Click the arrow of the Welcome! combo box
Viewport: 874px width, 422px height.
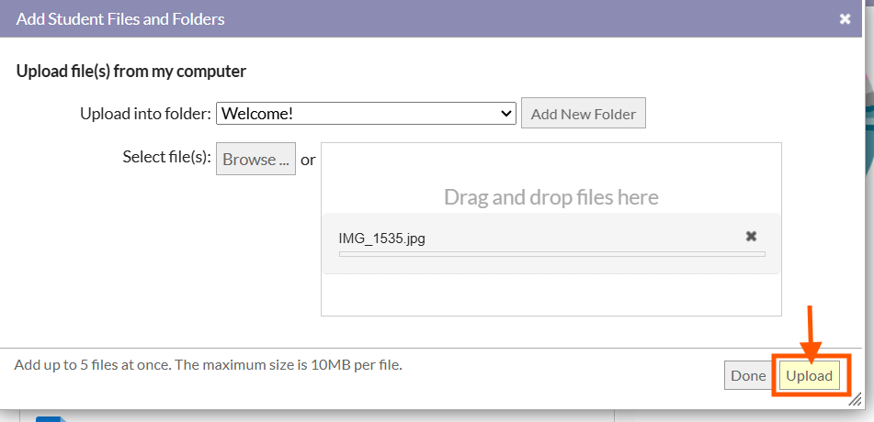[x=505, y=114]
